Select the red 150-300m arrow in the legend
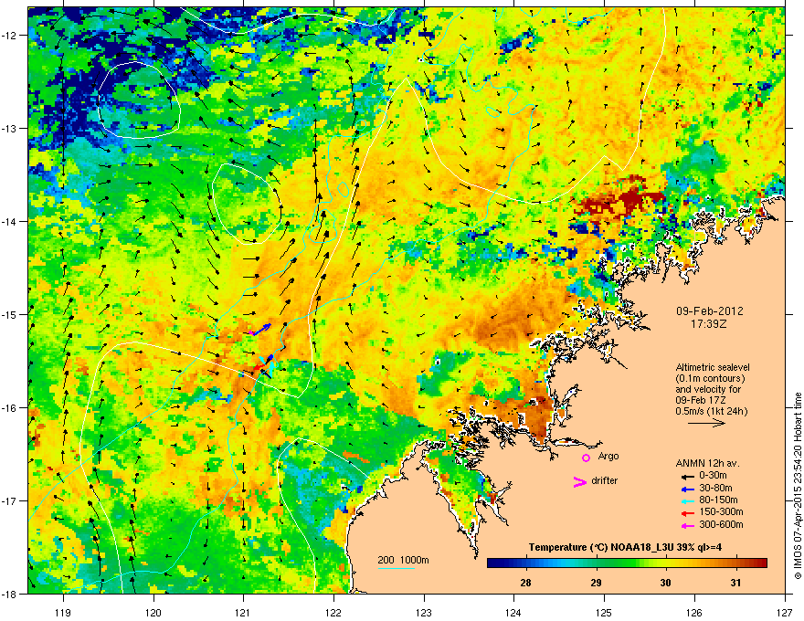Image resolution: width=804 pixels, height=621 pixels. pos(687,512)
